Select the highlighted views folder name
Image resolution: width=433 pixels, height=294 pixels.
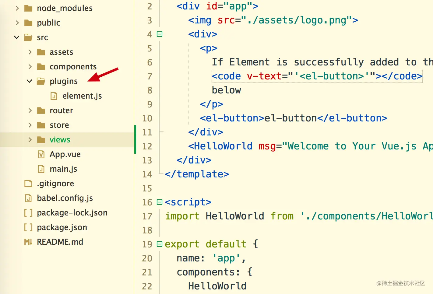(60, 140)
